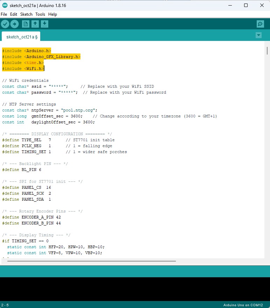270x308 pixels.
Task: Select the sketch_oct21a tab
Action: tap(22, 37)
